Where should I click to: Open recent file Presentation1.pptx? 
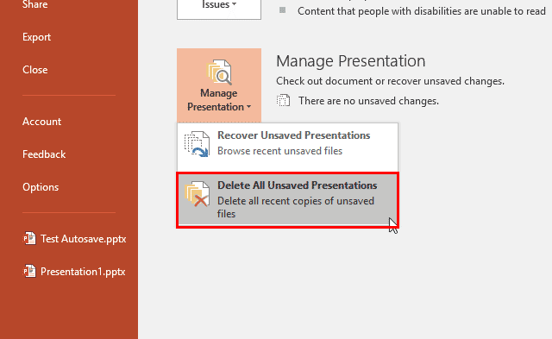83,272
